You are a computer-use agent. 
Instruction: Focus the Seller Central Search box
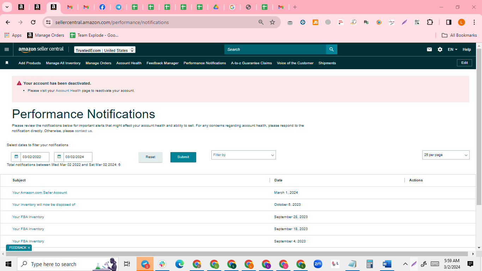275,49
